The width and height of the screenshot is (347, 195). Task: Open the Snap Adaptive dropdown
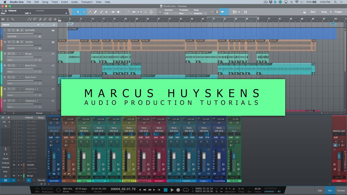click(x=200, y=13)
